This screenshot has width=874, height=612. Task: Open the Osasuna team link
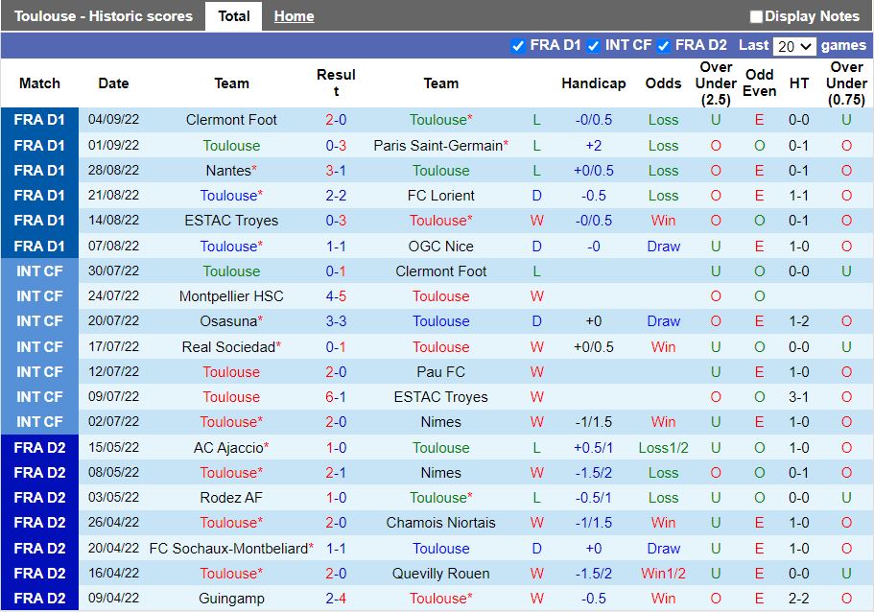pos(228,321)
